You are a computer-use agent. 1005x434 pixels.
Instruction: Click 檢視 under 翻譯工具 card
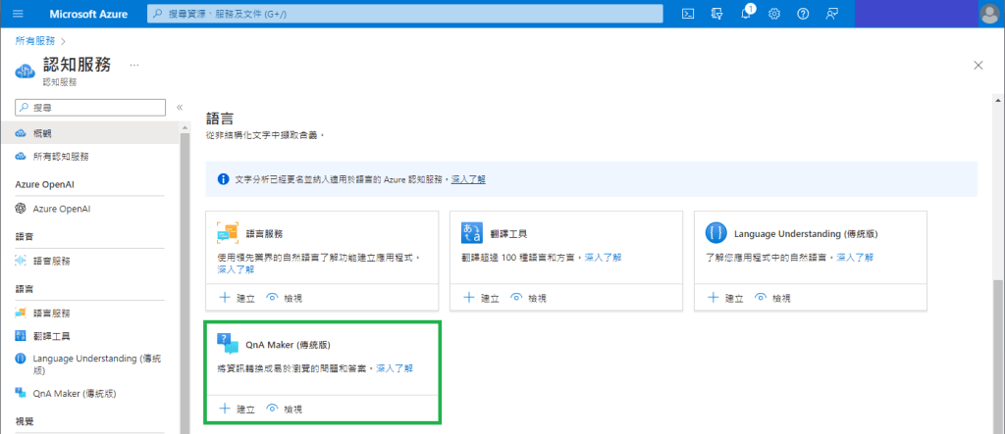pos(527,297)
